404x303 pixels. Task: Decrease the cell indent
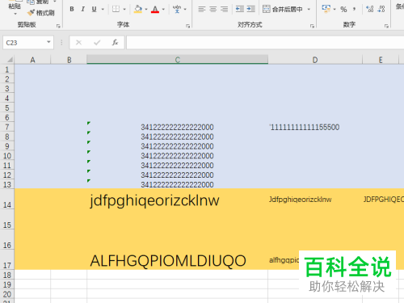click(239, 9)
